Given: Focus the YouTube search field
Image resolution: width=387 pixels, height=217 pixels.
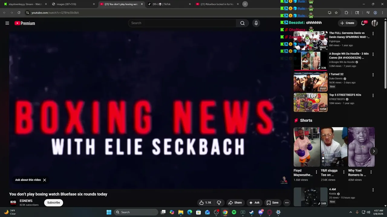Looking at the screenshot, I should [x=182, y=23].
